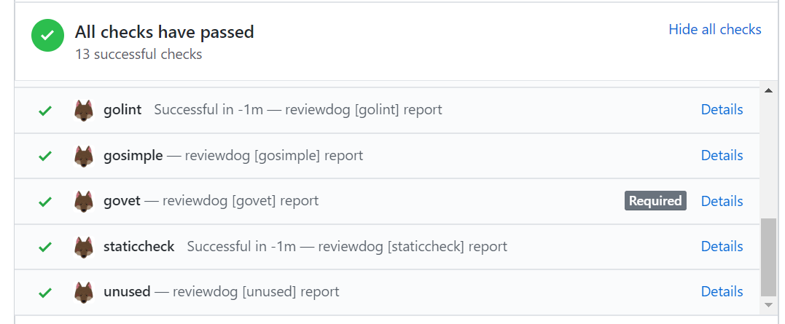Viewport: 785px width, 324px height.
Task: Open Details for the golint check
Action: [x=722, y=110]
